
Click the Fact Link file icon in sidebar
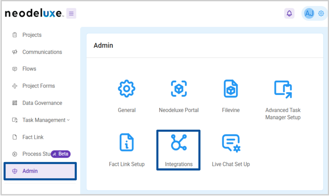tap(15, 137)
